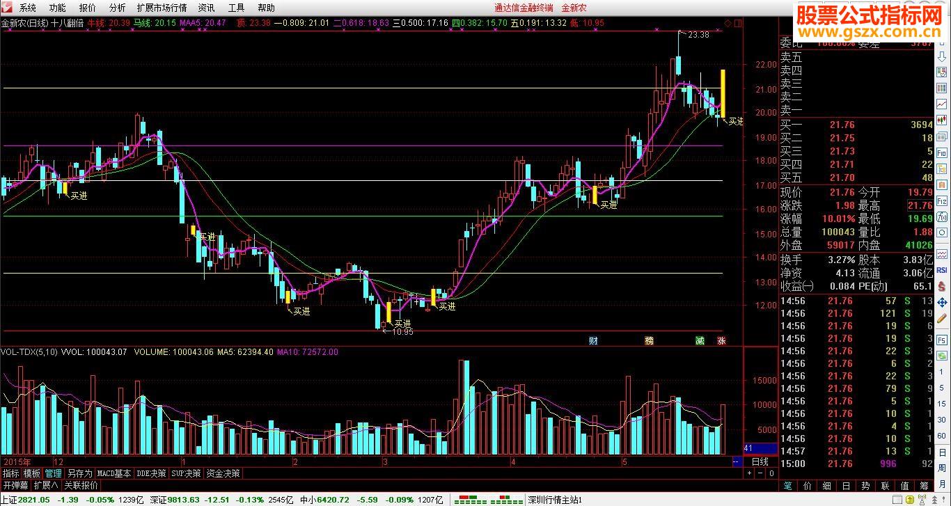The image size is (951, 506).
Task: Select the 资金决策 template
Action: click(223, 473)
